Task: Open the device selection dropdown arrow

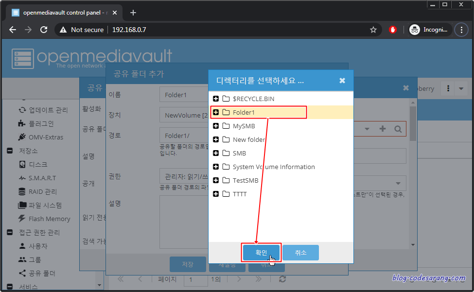Action: click(367, 129)
